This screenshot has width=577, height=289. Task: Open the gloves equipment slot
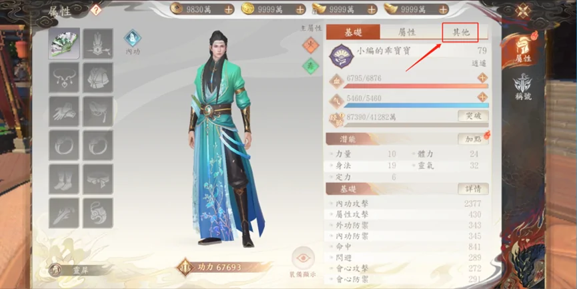tap(64, 111)
